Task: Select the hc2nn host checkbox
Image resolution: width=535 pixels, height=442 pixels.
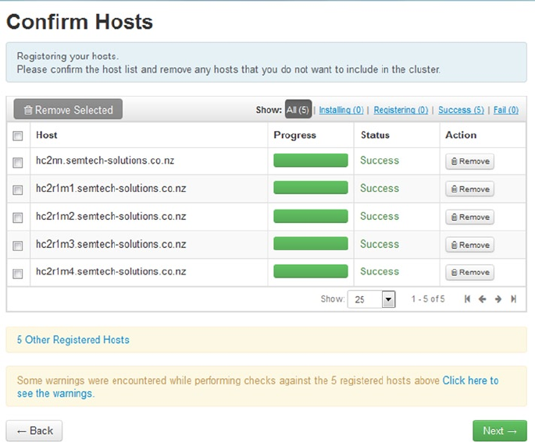Action: tap(18, 163)
